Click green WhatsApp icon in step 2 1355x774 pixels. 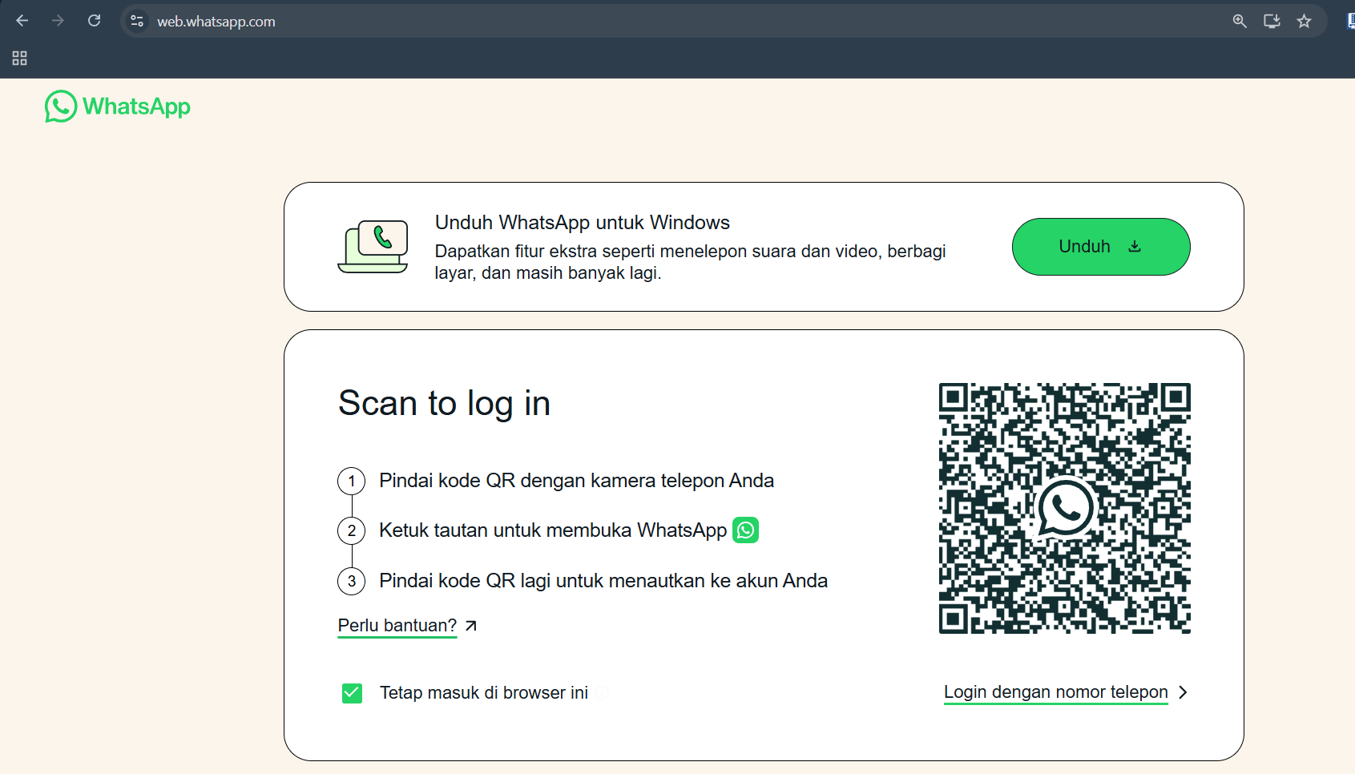point(745,530)
